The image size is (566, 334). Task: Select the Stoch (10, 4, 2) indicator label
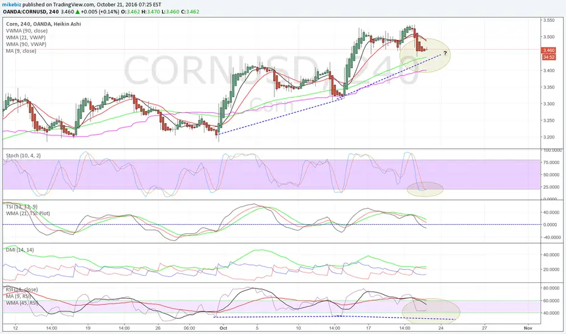click(23, 155)
